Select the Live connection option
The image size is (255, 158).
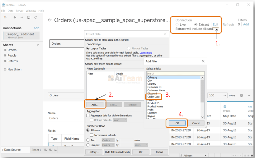pos(177,25)
